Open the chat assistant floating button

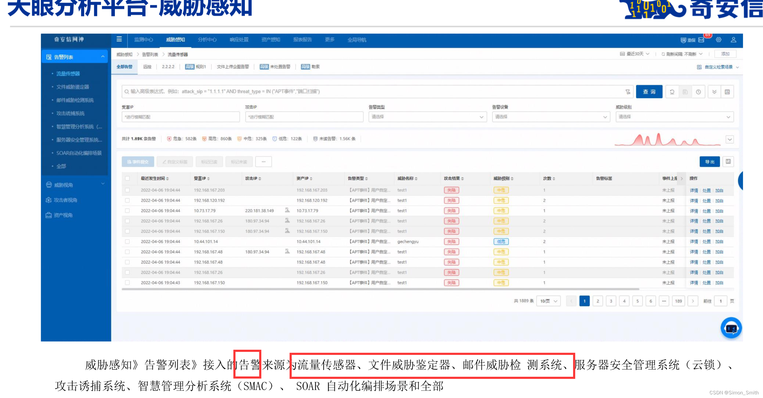[x=731, y=328]
